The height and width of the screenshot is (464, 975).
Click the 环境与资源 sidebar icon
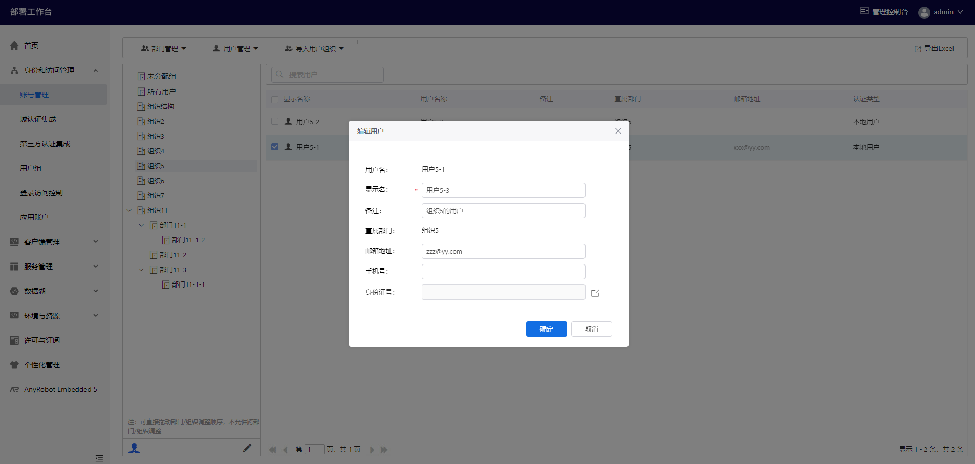[14, 316]
